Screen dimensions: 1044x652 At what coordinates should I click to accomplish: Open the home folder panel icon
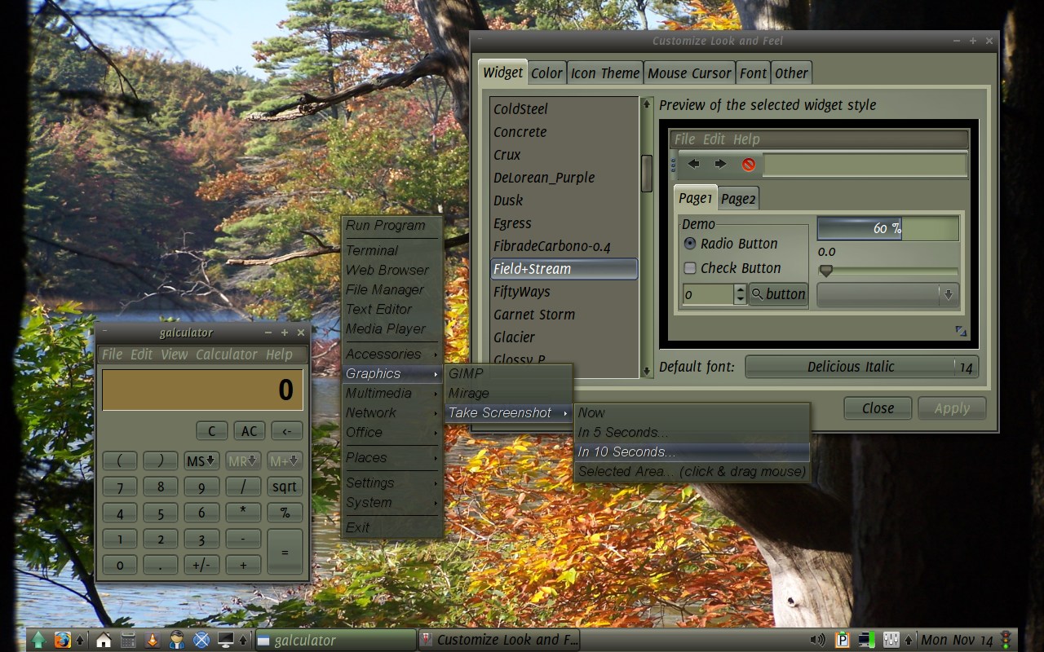(x=104, y=640)
